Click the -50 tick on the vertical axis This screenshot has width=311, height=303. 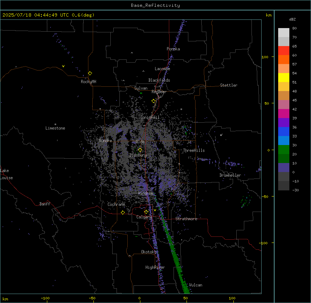[x=265, y=196]
